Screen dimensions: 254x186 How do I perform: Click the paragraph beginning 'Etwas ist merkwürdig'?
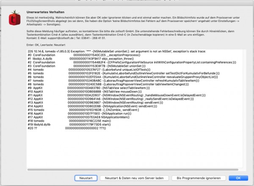pyautogui.click(x=133, y=21)
